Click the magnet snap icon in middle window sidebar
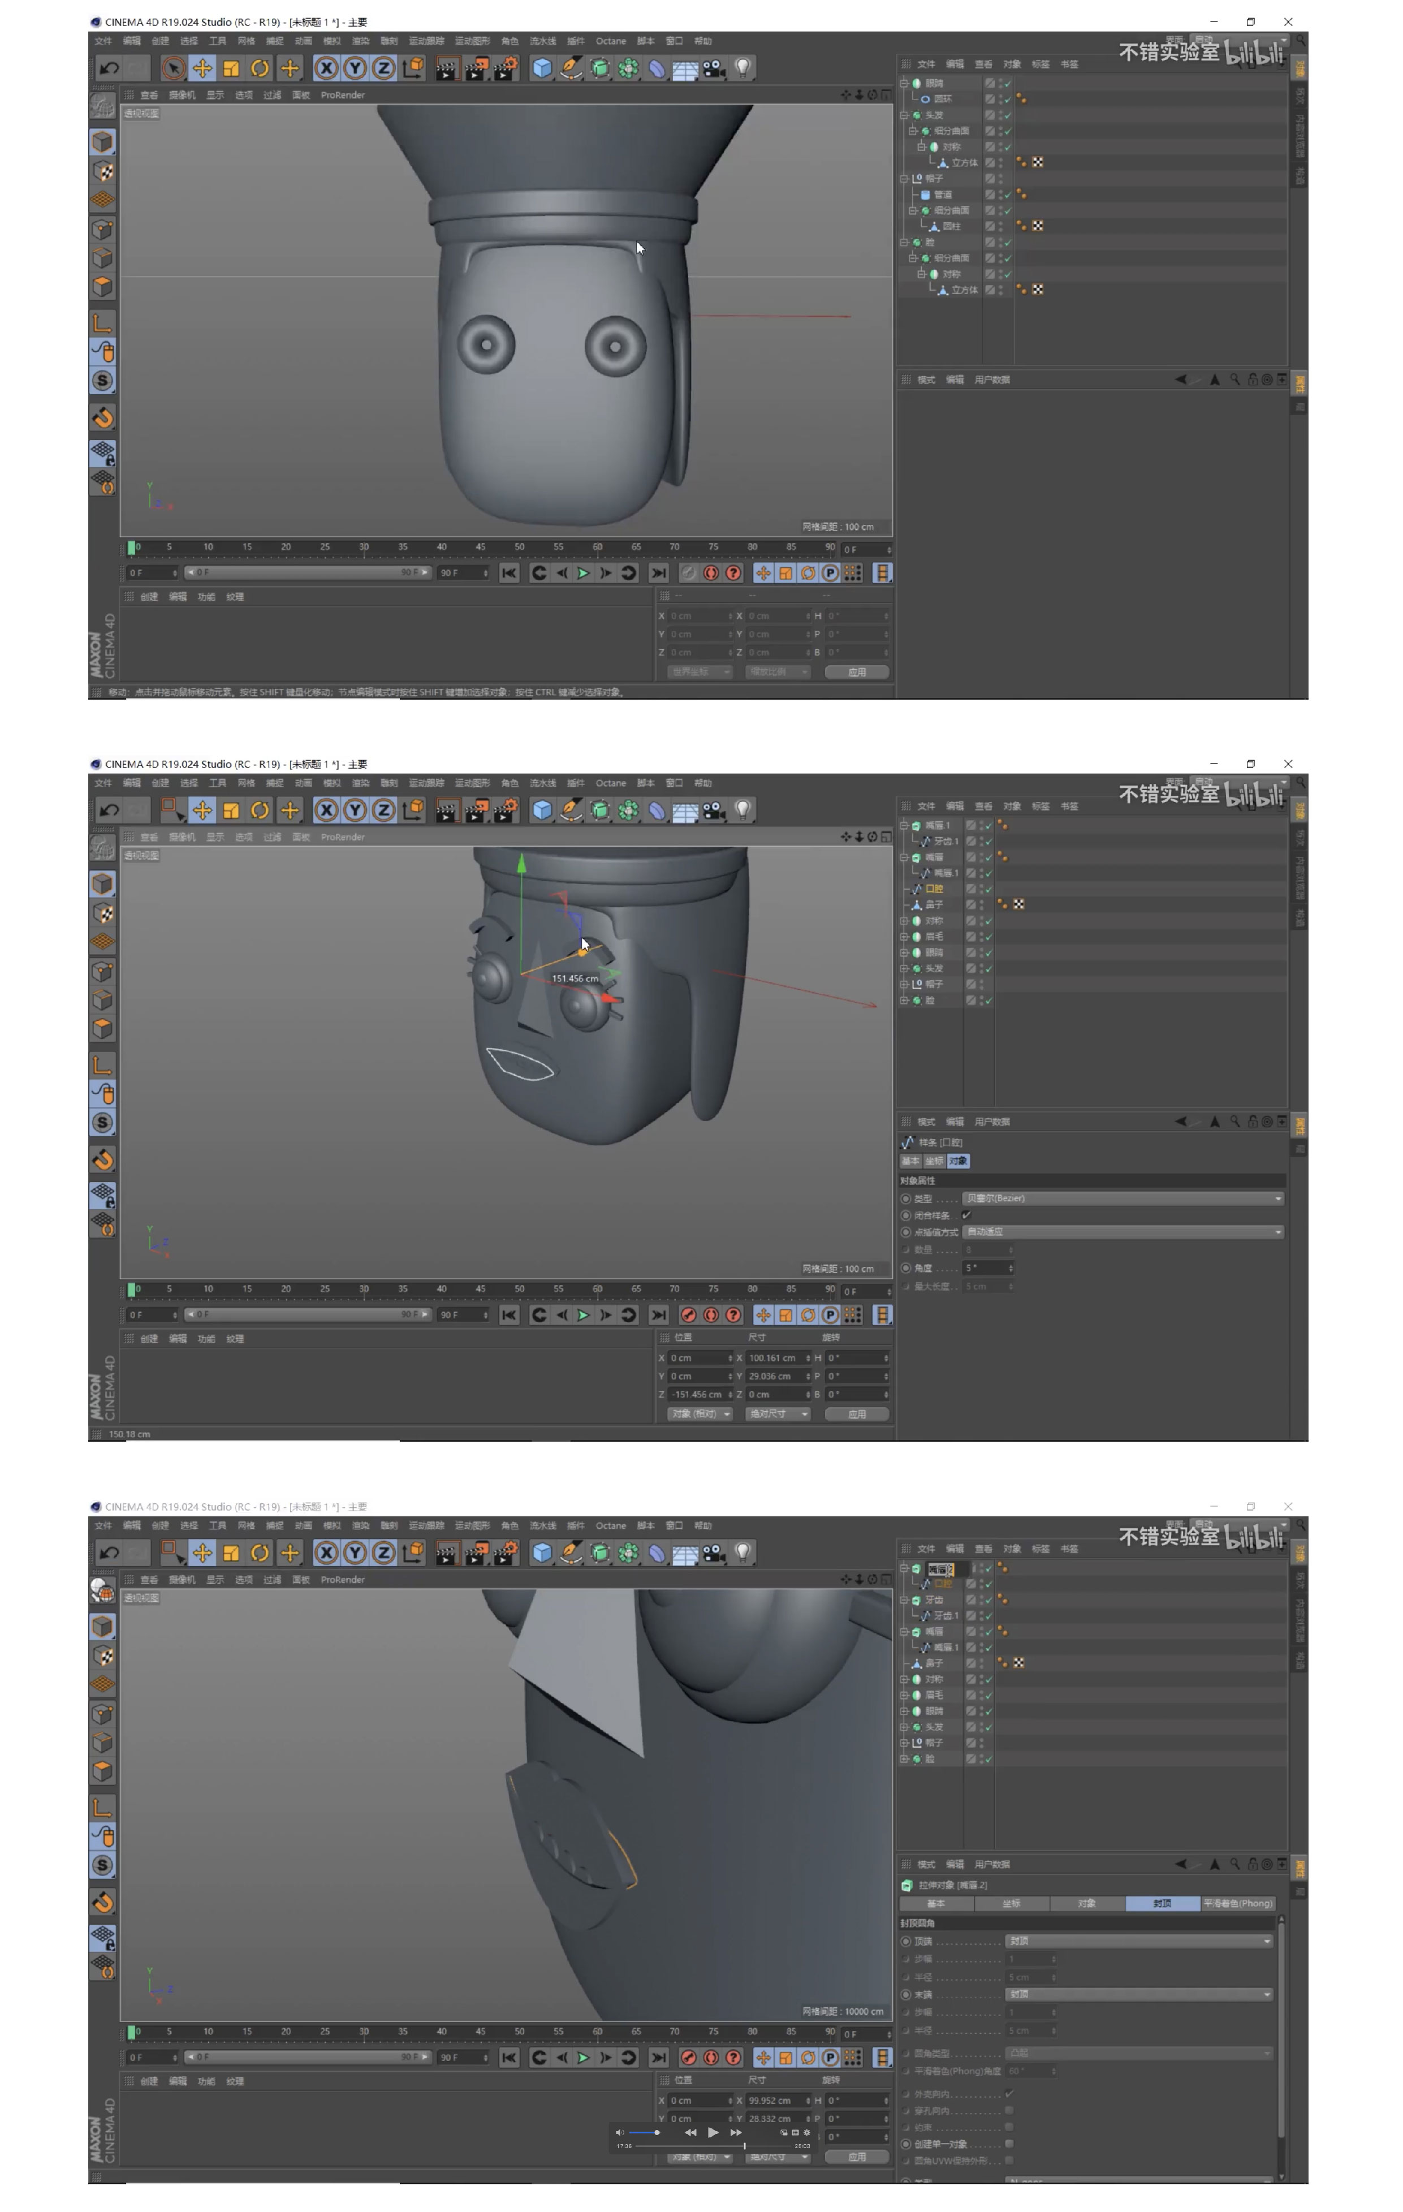 [103, 1160]
